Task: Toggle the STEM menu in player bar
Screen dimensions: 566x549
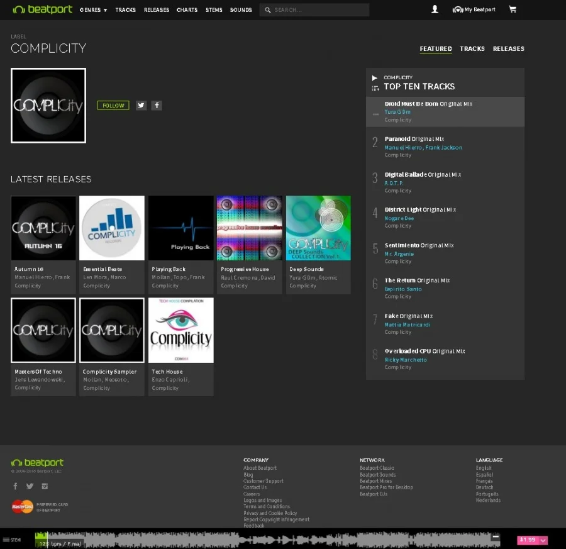Action: tap(11, 540)
